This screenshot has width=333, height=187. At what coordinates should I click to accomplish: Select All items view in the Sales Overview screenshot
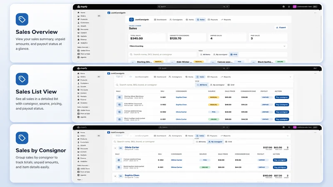[205, 54]
